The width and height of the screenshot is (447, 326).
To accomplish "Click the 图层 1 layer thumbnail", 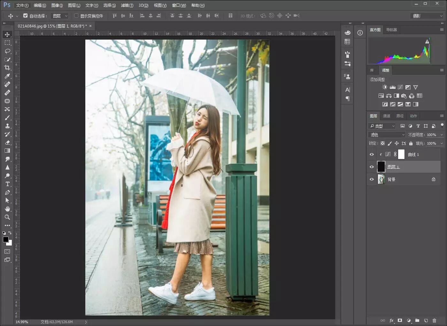I will [x=381, y=167].
